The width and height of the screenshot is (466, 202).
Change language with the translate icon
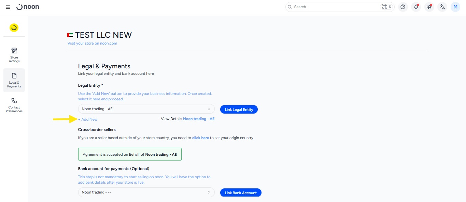tap(442, 7)
